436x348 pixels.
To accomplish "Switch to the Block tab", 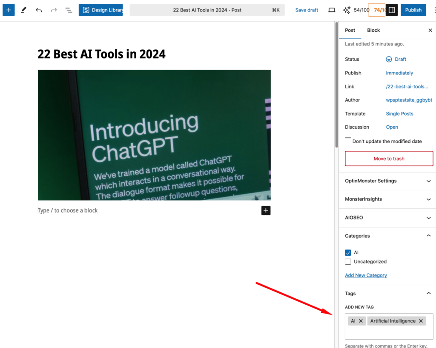I will pos(373,30).
